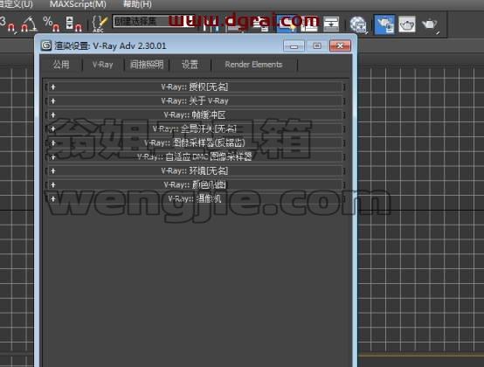Switch to the V-Ray tab
This screenshot has width=484, height=367.
(x=103, y=65)
